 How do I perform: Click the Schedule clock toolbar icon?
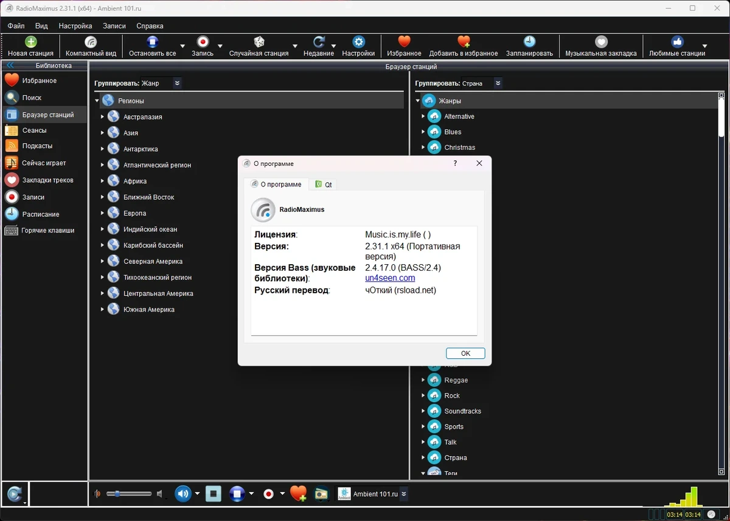pos(529,42)
